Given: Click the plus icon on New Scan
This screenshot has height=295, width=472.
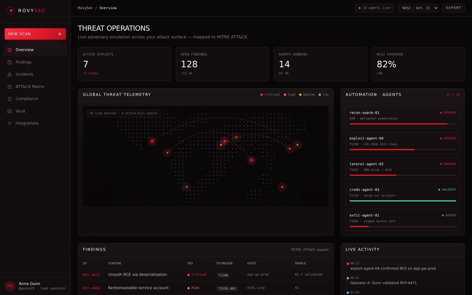Looking at the screenshot, I should (60, 34).
